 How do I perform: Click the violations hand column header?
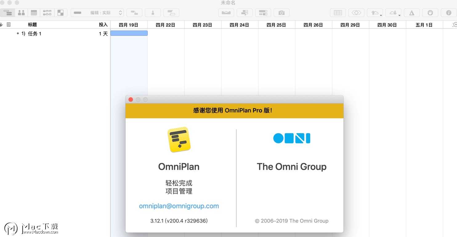click(2, 25)
